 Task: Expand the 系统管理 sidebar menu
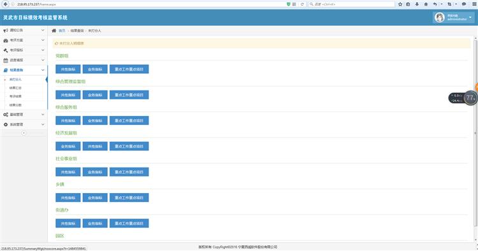pyautogui.click(x=24, y=124)
